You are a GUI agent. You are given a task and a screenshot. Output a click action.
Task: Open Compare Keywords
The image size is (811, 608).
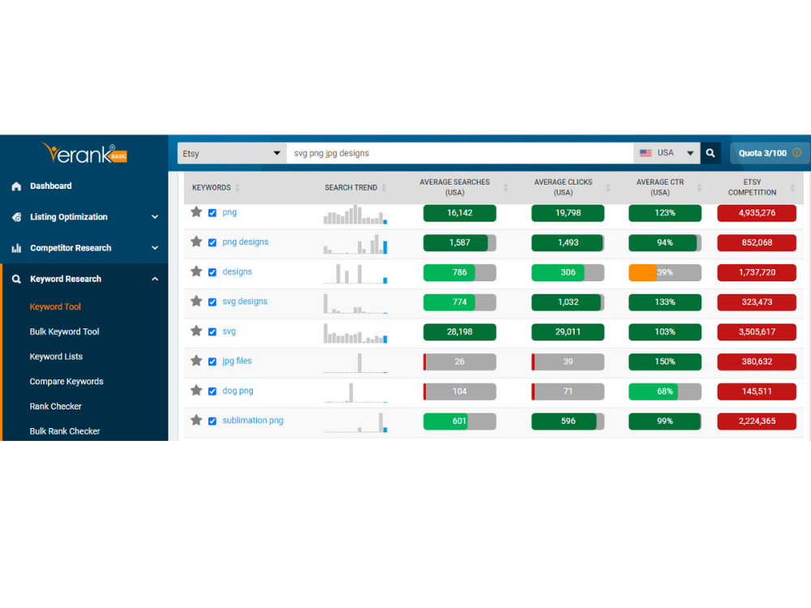tap(67, 381)
